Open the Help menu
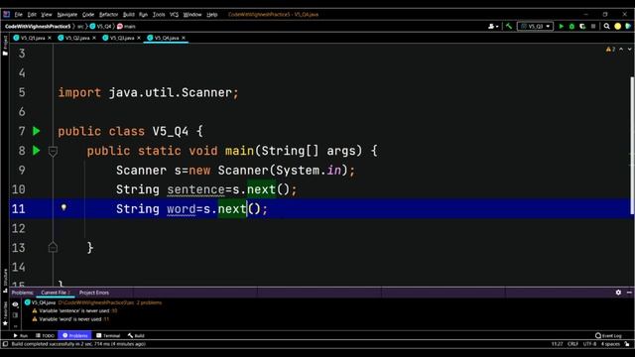The width and height of the screenshot is (635, 357). pos(212,14)
